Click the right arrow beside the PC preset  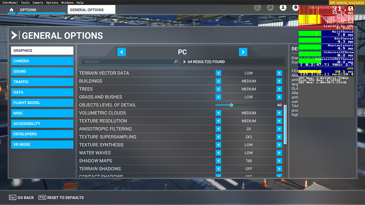[243, 52]
